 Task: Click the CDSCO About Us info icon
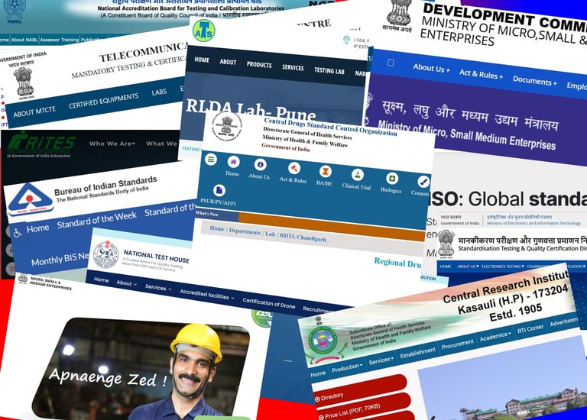pyautogui.click(x=260, y=164)
